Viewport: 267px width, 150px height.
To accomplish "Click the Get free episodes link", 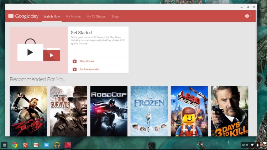I will 89,69.
